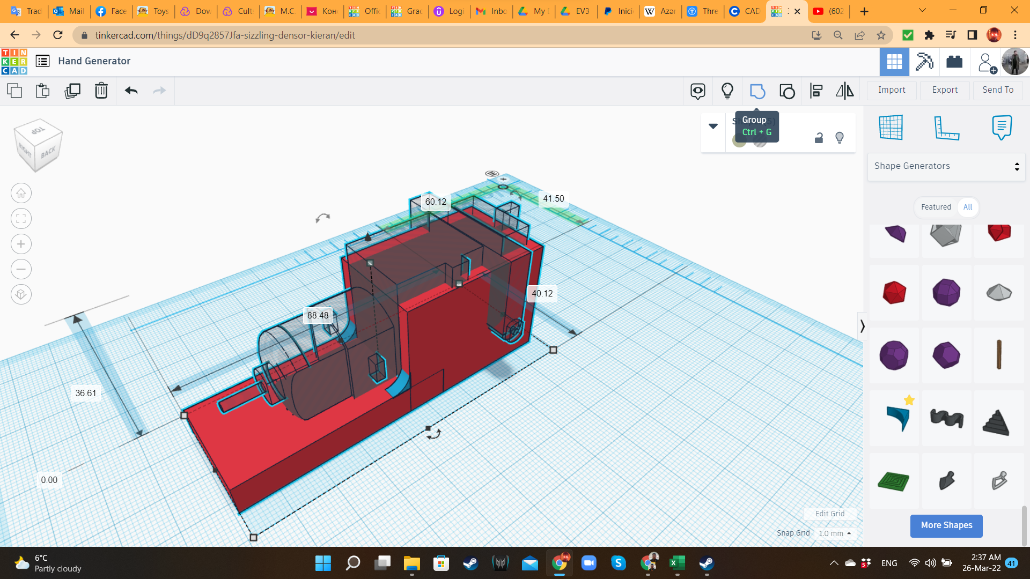Select the Flip (mirror) tool

click(x=844, y=91)
